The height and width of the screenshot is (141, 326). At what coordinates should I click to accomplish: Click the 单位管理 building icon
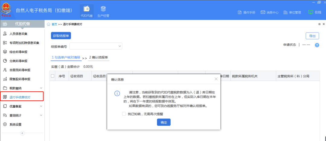coord(286,12)
